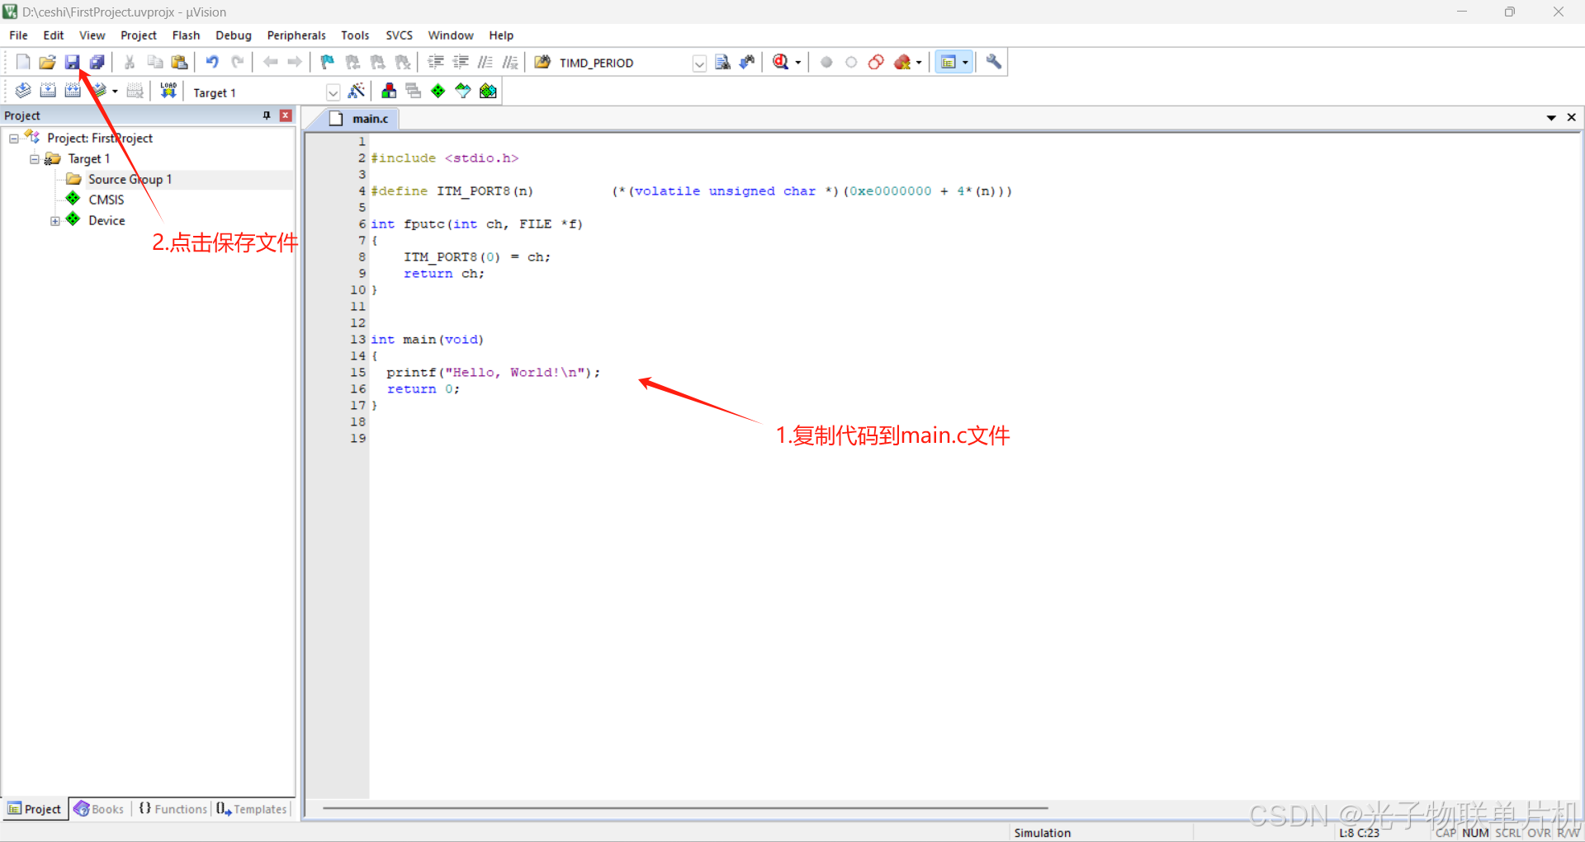Viewport: 1585px width, 842px height.
Task: Open the debug session dropdown arrow
Action: click(797, 63)
